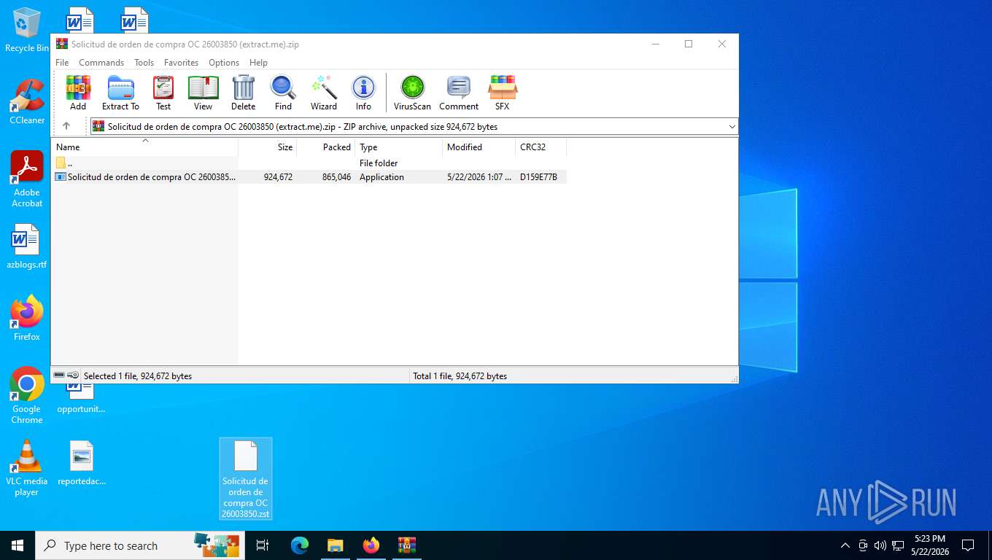Open Adobe Acrobat desktop shortcut
992x560 pixels.
coord(27,179)
